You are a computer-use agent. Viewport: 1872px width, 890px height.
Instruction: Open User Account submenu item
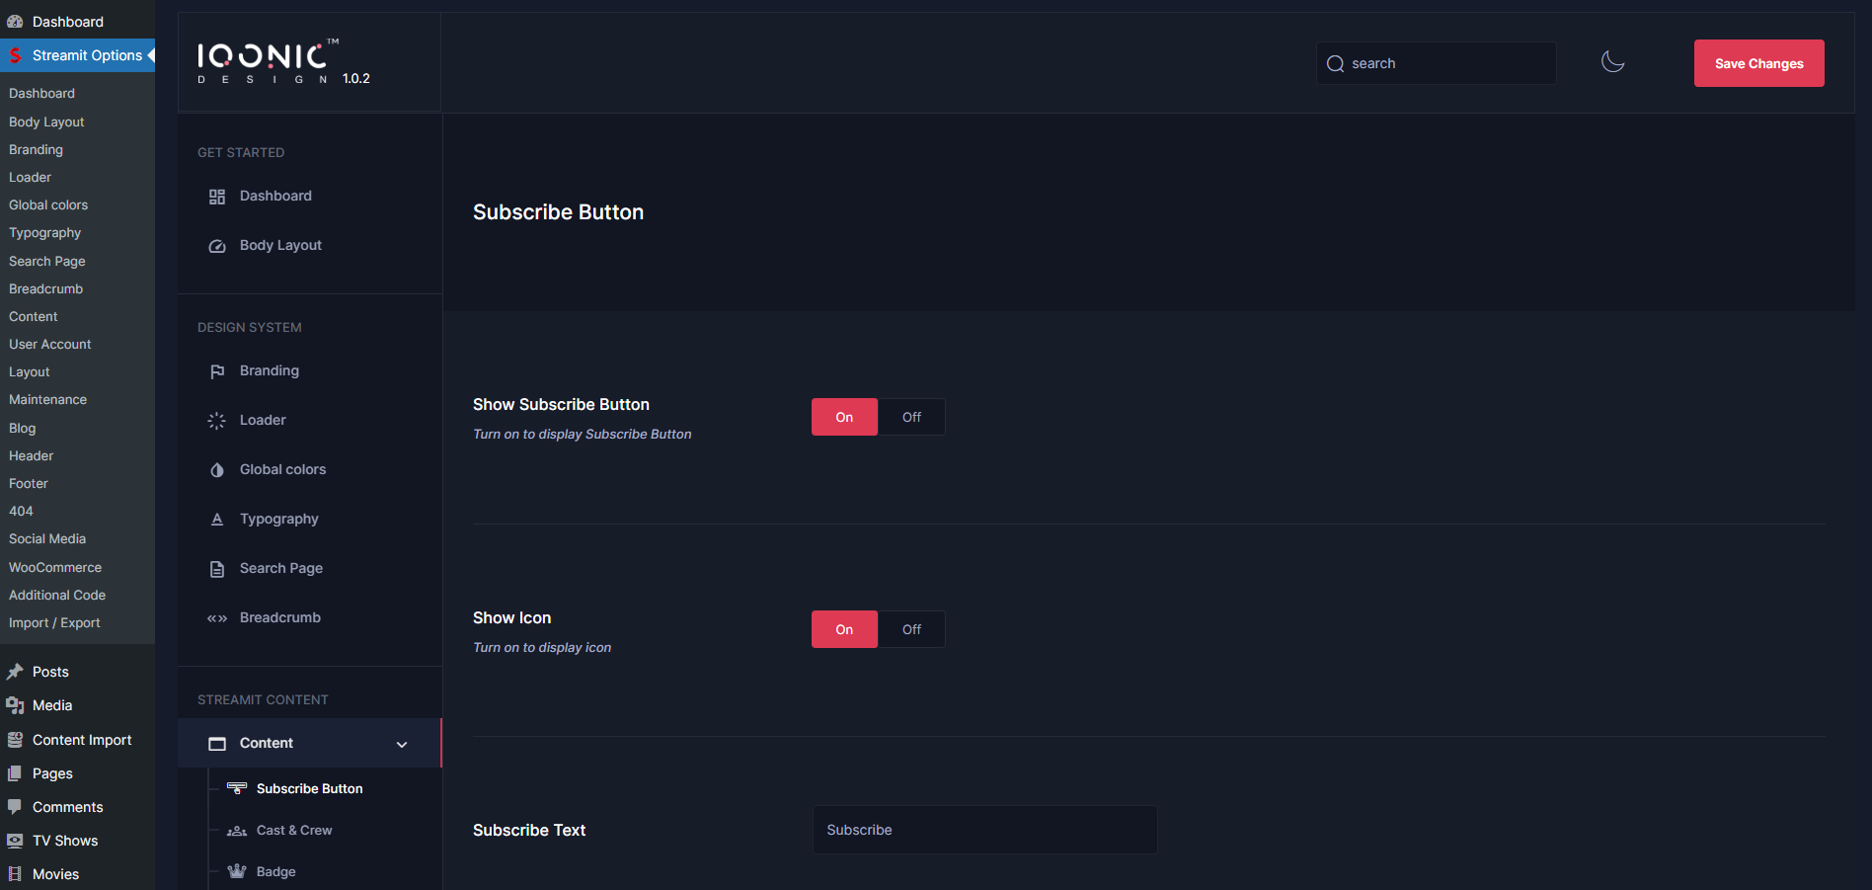[x=49, y=344]
